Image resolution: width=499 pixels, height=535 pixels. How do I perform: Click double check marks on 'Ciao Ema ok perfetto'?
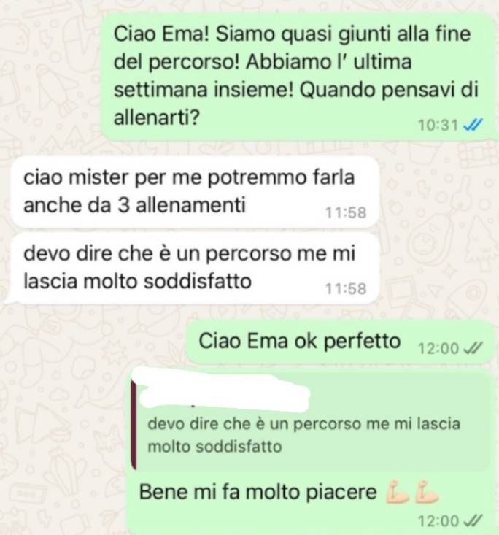pyautogui.click(x=473, y=348)
